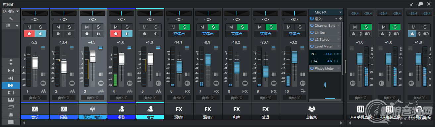Click 自动: 关 on channel 1

[35, 98]
